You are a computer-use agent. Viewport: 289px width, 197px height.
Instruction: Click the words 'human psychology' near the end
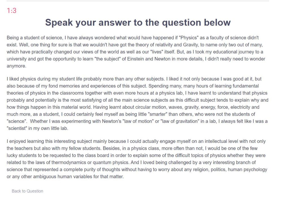(248, 170)
